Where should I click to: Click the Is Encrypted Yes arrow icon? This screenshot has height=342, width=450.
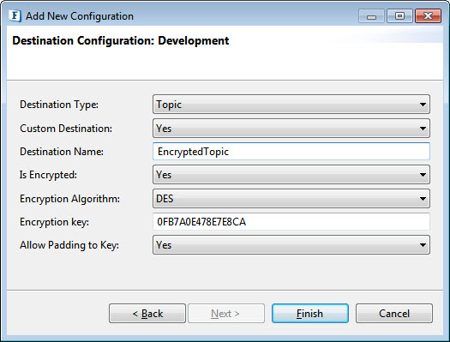point(423,175)
